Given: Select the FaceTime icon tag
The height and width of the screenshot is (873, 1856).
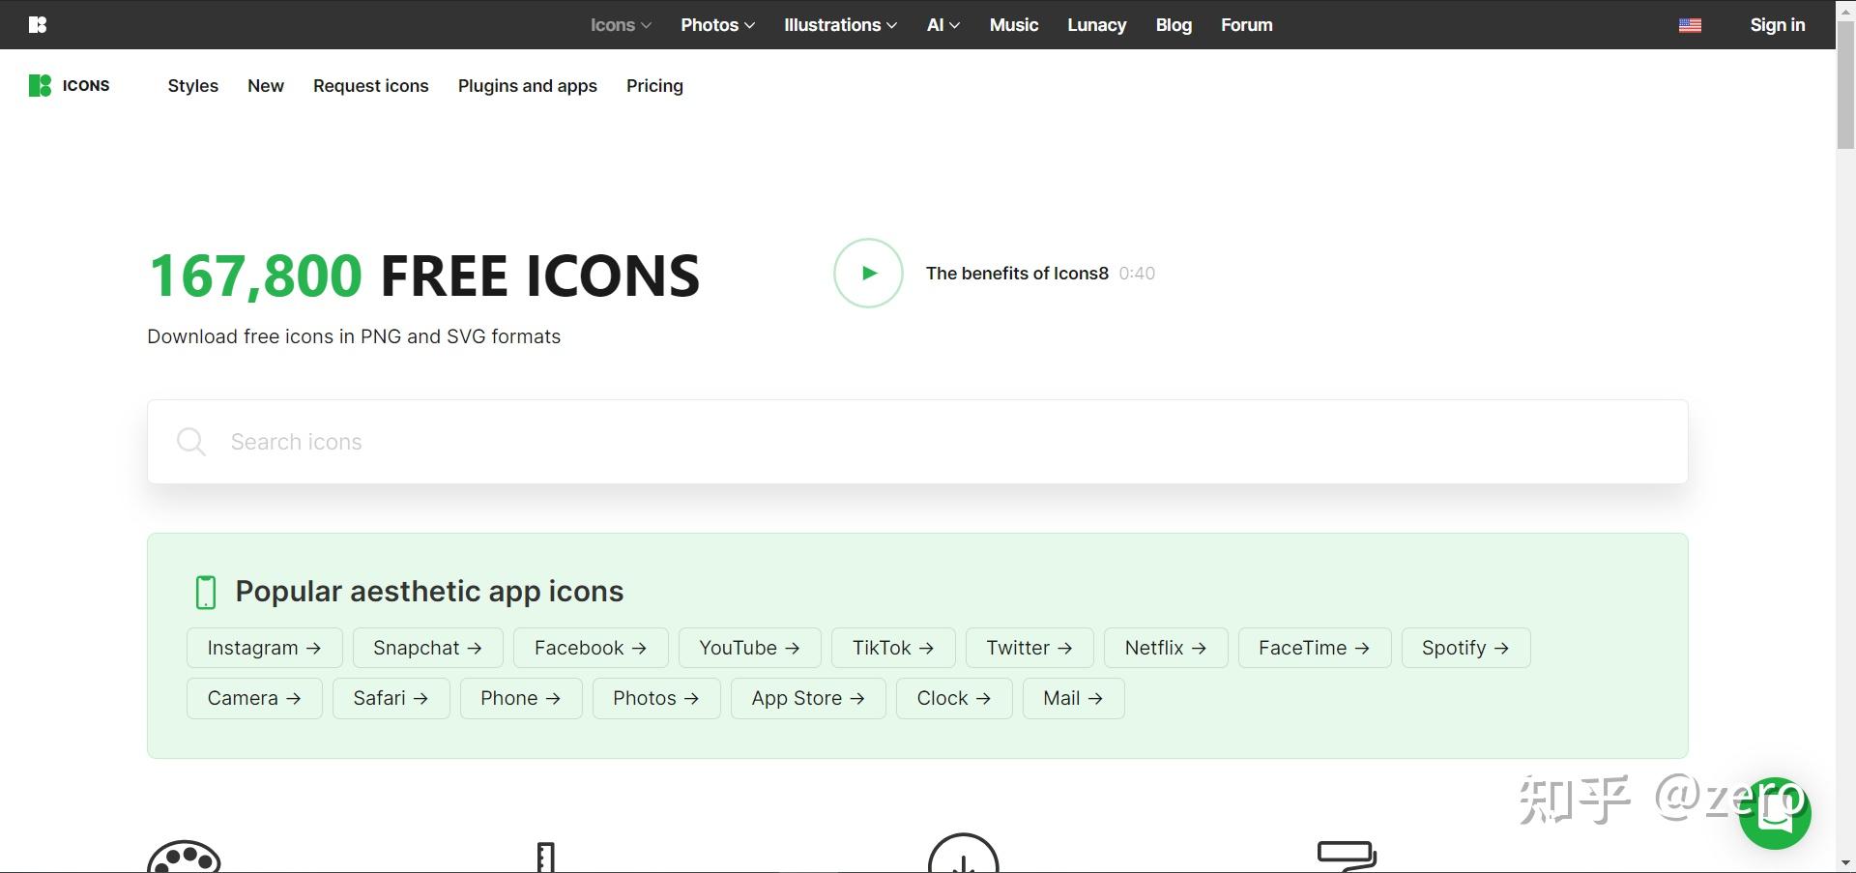Looking at the screenshot, I should tap(1315, 648).
